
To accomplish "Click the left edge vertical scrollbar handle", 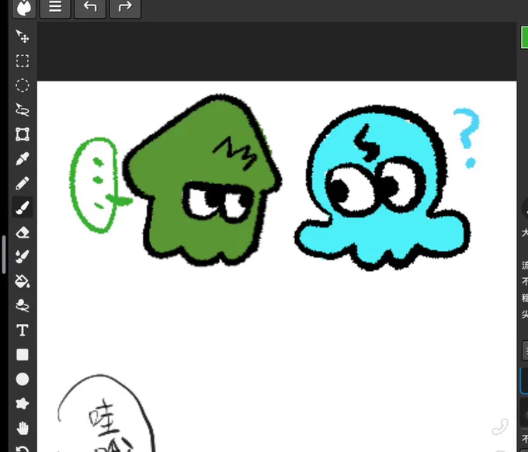I will coord(4,255).
